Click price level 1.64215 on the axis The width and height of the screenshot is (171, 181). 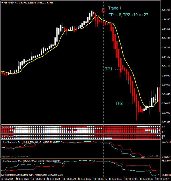tap(166, 29)
